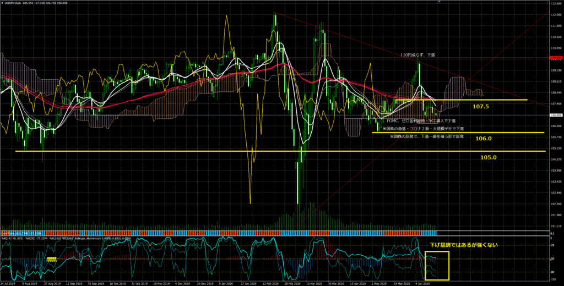Select the yellow 106.0 price label
Image resolution: width=564 pixels, height=286 pixels.
coord(482,139)
